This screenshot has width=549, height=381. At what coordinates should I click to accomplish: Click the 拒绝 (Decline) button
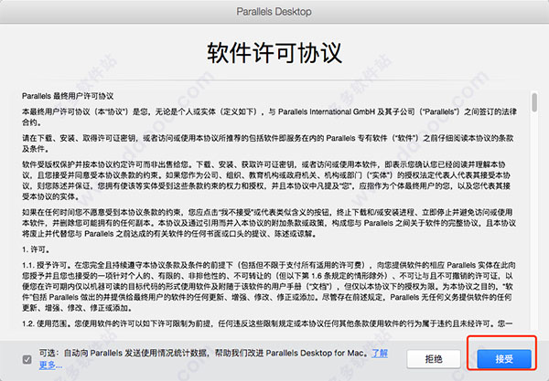pyautogui.click(x=434, y=359)
